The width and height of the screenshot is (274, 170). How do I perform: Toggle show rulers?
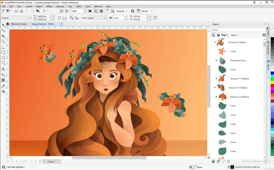tap(96, 11)
